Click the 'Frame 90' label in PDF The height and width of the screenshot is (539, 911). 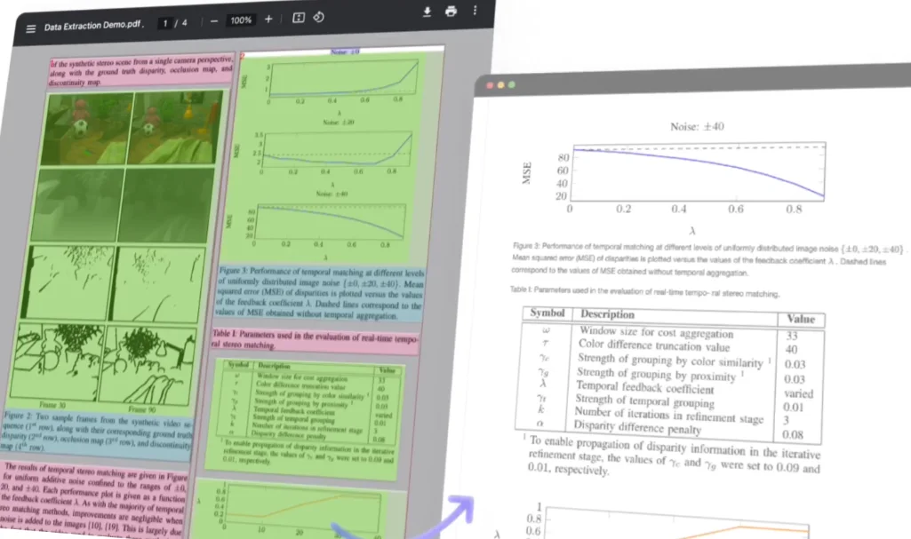click(142, 409)
